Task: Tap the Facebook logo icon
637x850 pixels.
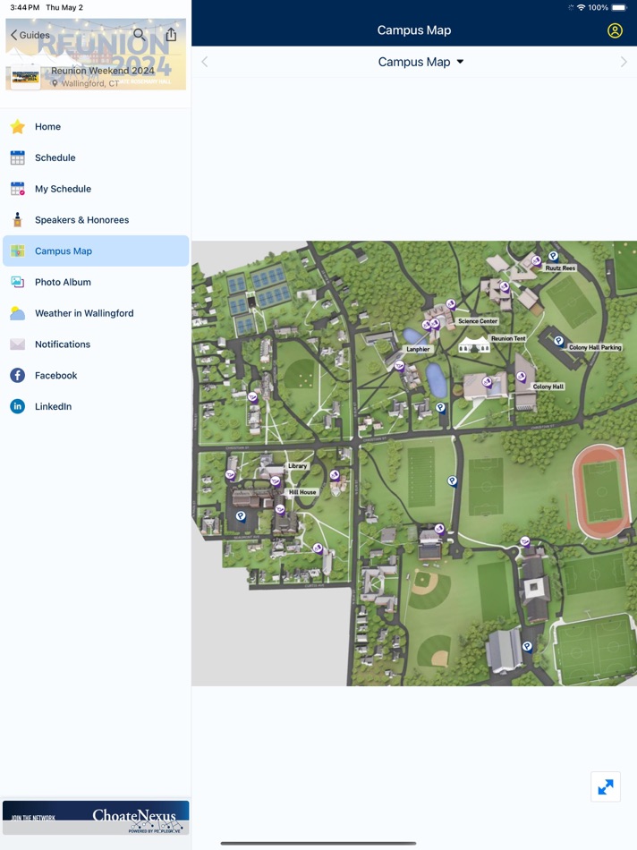Action: [17, 375]
